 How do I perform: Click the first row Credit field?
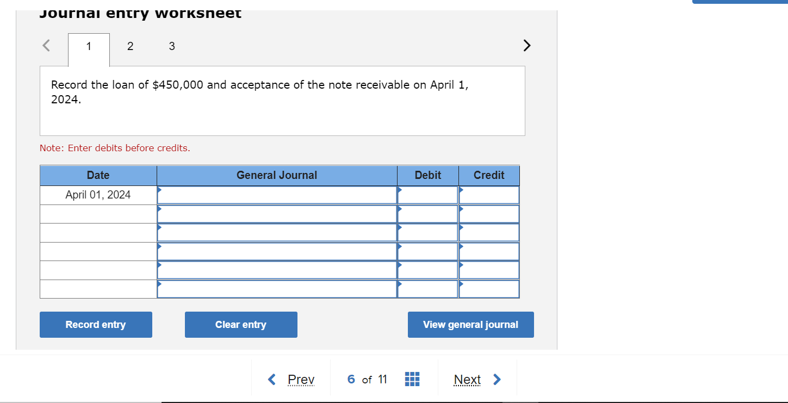coord(489,195)
